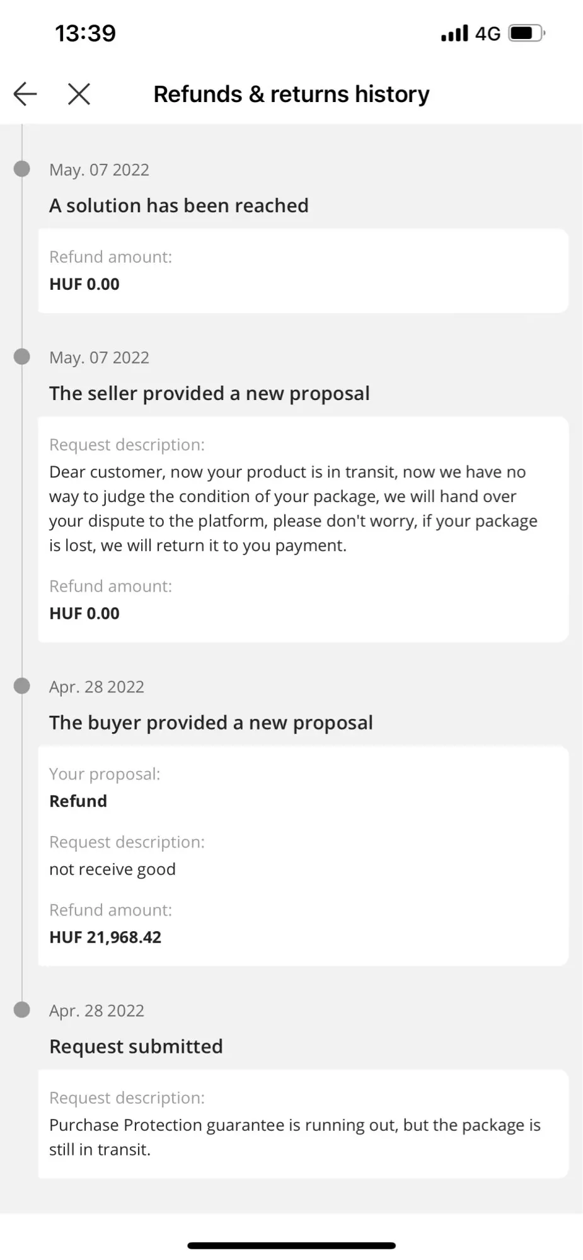Tap the 'Purchase Protection guarantee is running out' description
Viewport: 583px width, 1260px height.
294,1137
